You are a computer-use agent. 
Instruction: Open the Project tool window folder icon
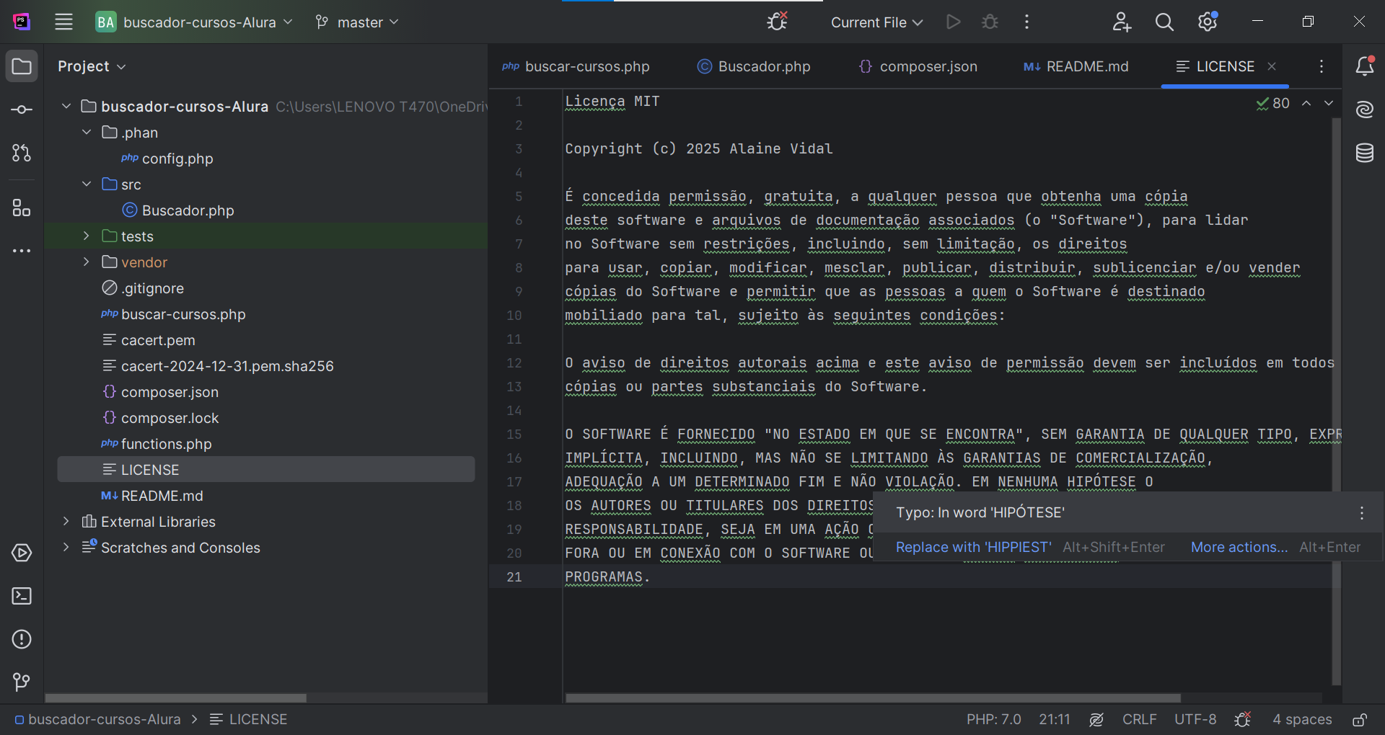coord(22,66)
